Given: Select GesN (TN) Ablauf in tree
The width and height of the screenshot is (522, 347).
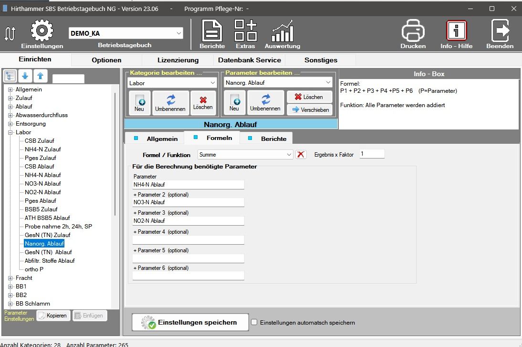Looking at the screenshot, I should [x=48, y=252].
